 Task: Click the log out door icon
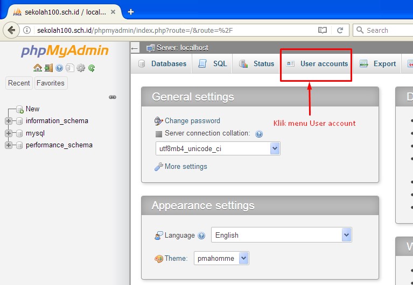pos(48,68)
